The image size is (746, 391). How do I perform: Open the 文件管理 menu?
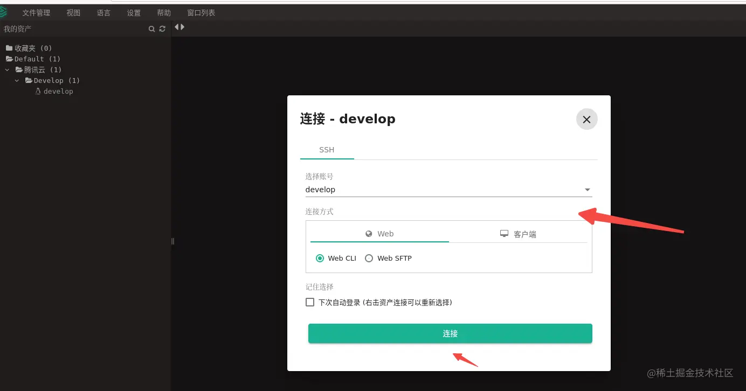pos(36,13)
